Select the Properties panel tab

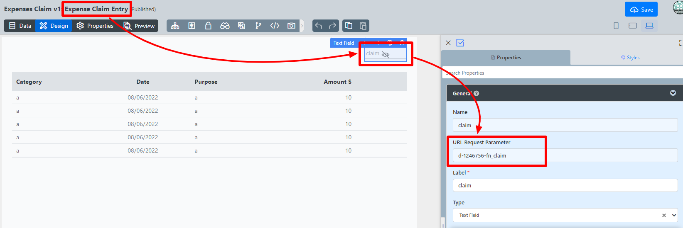tap(506, 58)
